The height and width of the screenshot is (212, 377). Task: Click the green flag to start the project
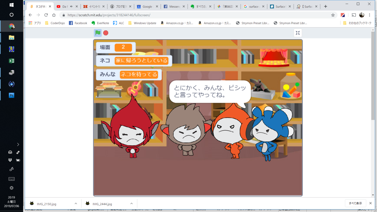point(98,33)
